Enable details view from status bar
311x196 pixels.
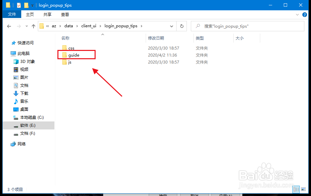(295, 189)
